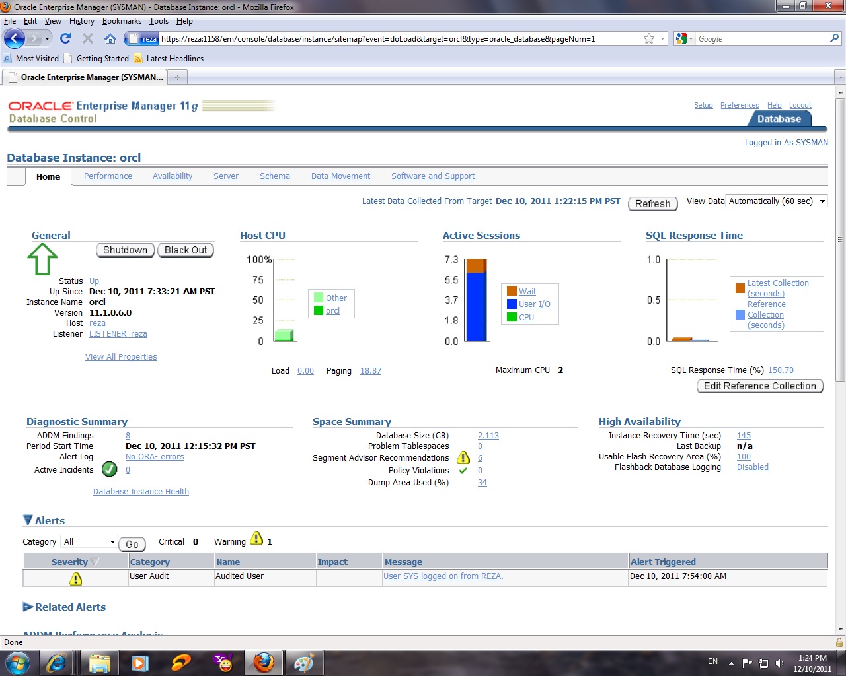Viewport: 846px width, 676px height.
Task: Click the Segment Advisor warning triangle icon
Action: tap(463, 457)
